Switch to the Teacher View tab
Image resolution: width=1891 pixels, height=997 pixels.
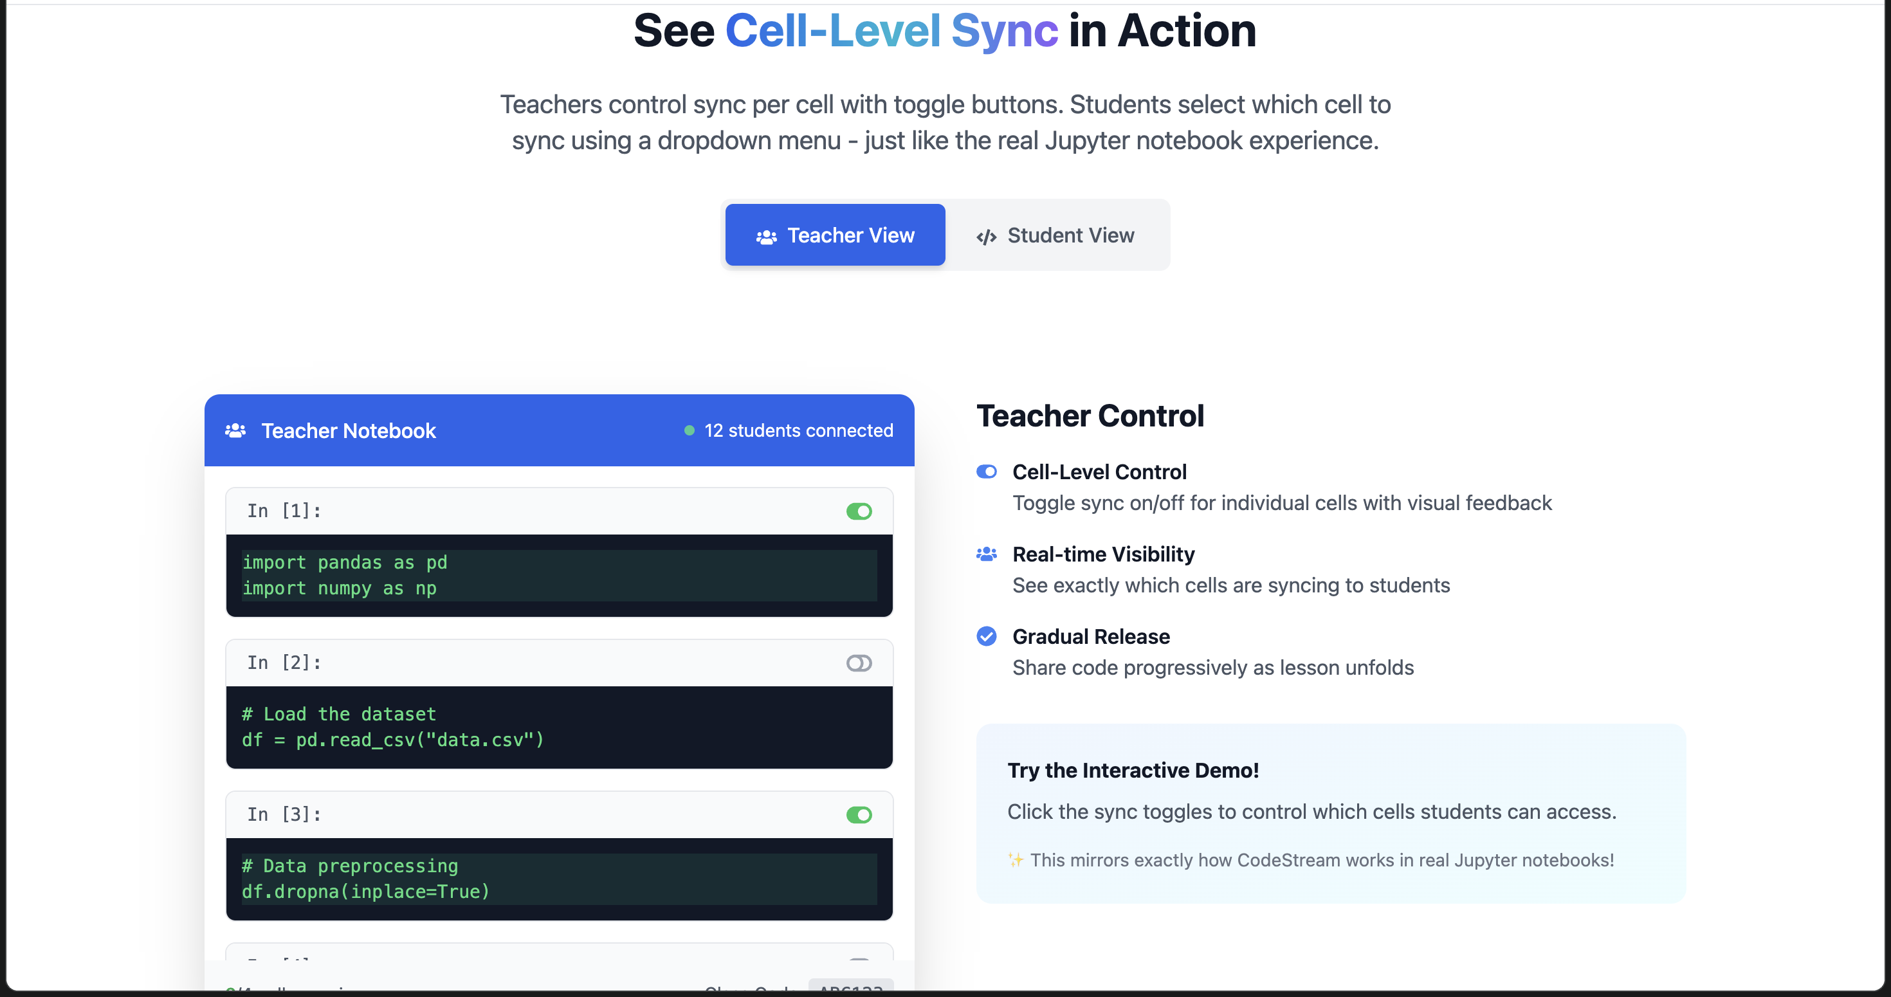coord(835,235)
